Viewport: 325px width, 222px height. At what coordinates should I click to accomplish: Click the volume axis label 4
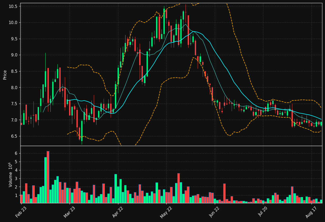pos(16,170)
